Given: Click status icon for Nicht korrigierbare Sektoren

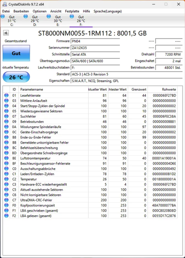Looking at the screenshot, I should tap(6, 195).
